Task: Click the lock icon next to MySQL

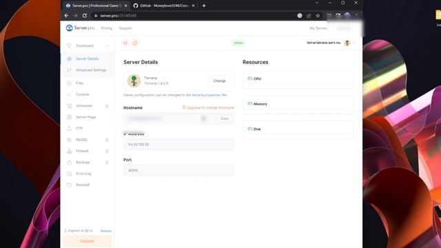Action: (x=107, y=140)
